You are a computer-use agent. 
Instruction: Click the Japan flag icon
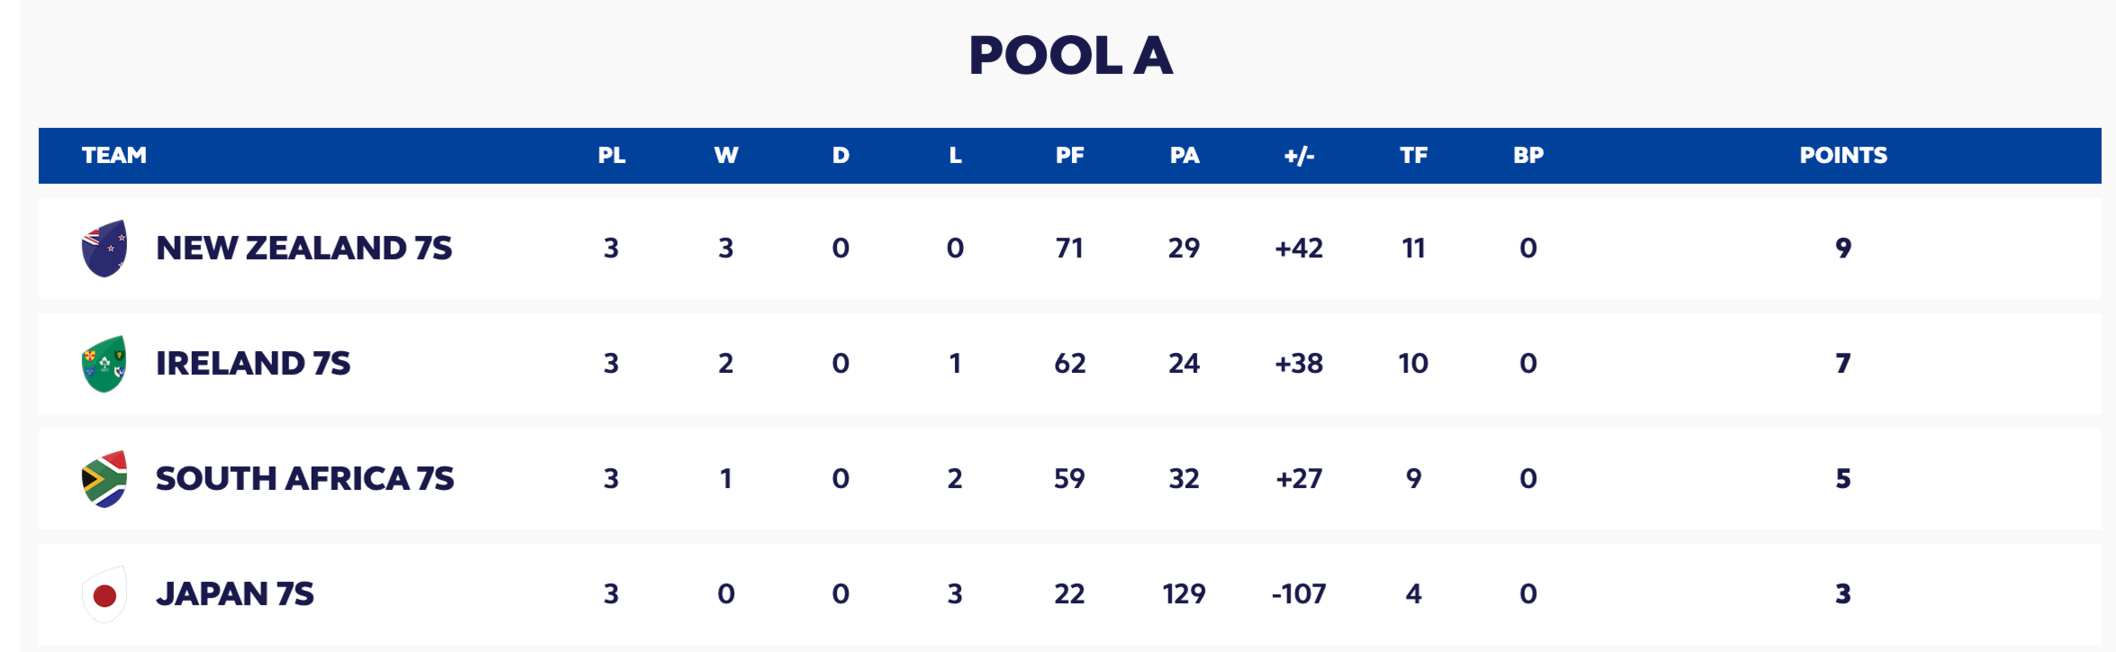(x=104, y=594)
